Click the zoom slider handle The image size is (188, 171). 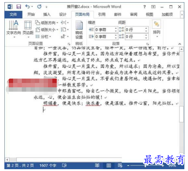coord(145,166)
